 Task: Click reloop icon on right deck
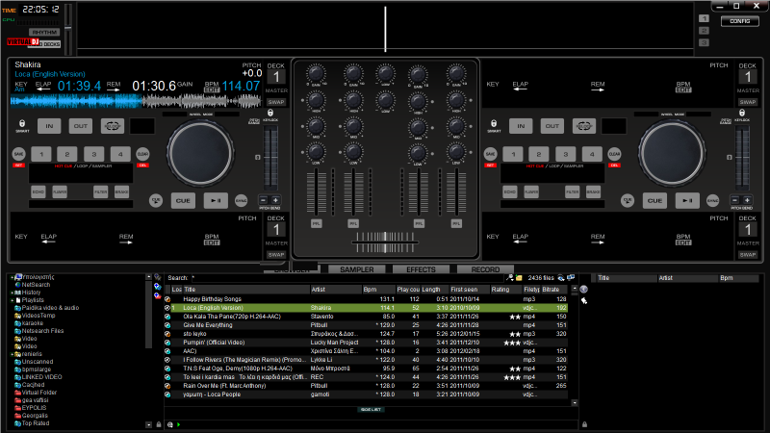583,126
